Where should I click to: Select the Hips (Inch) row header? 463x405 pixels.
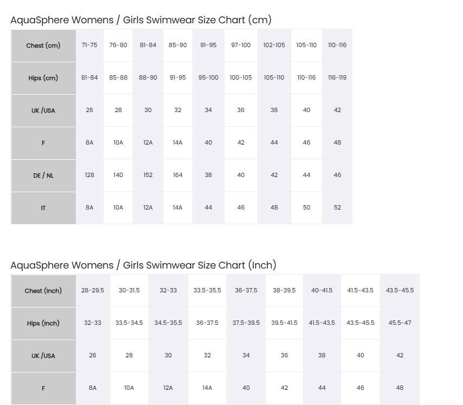point(43,323)
